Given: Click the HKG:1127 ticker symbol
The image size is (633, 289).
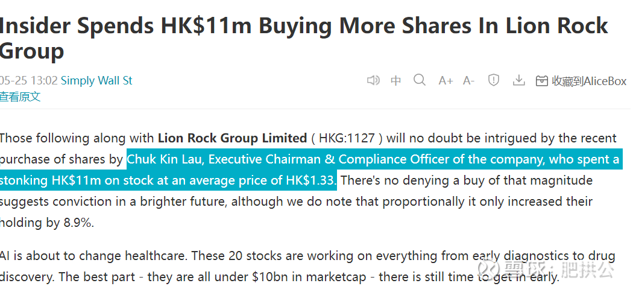Looking at the screenshot, I should [347, 138].
